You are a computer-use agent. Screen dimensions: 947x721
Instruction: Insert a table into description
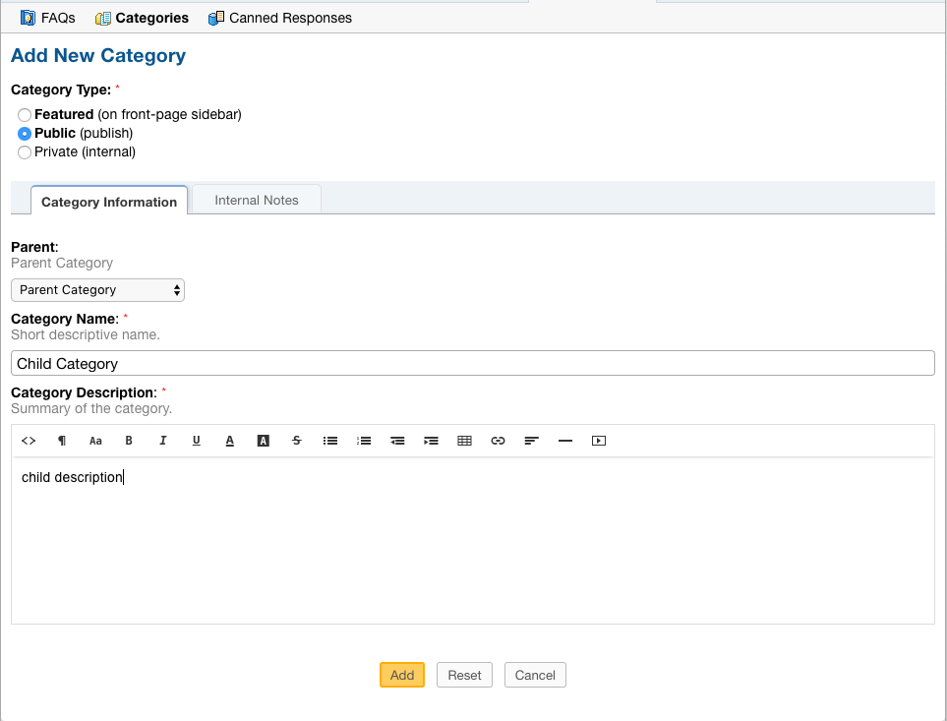point(465,441)
